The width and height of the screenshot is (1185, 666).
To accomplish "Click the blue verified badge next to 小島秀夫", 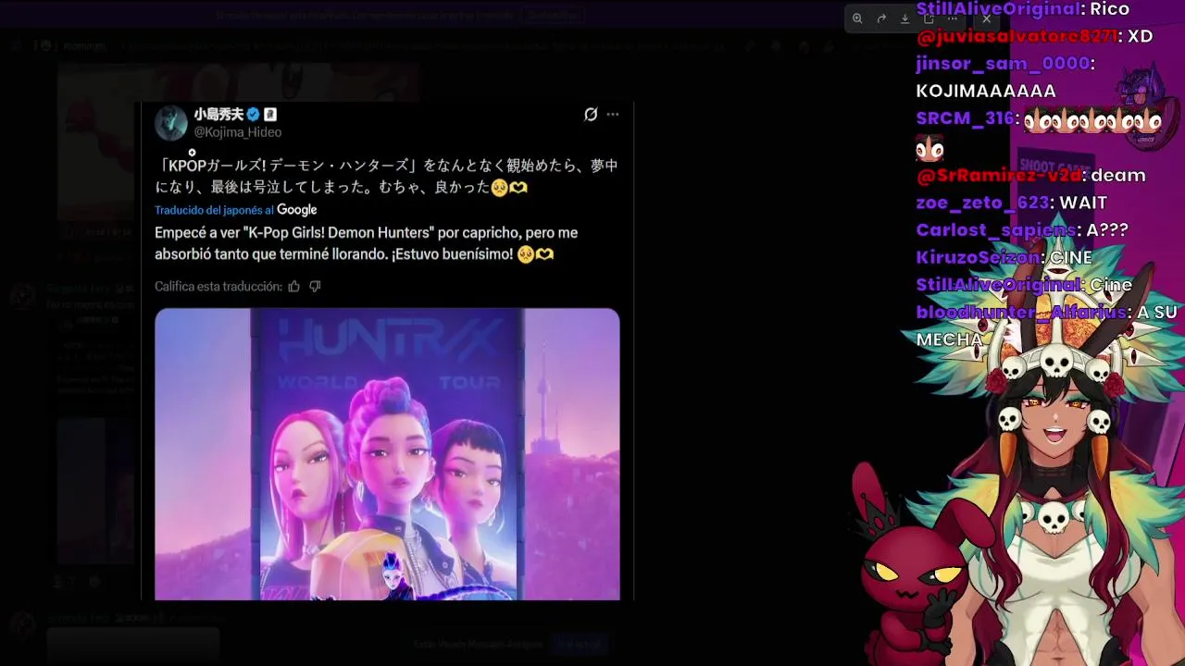I will click(253, 115).
